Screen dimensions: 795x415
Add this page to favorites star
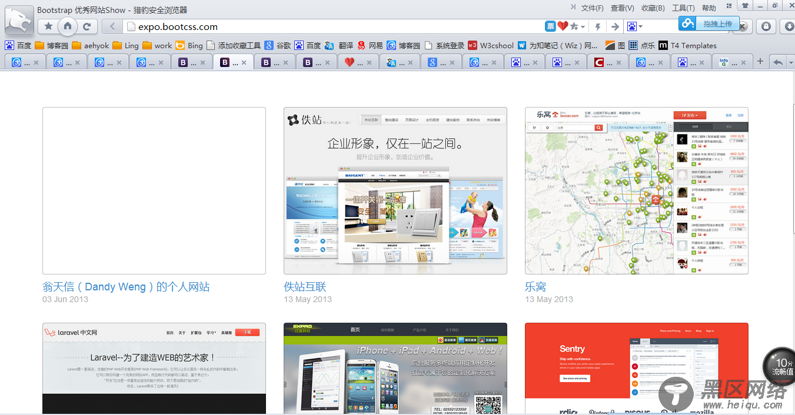574,26
